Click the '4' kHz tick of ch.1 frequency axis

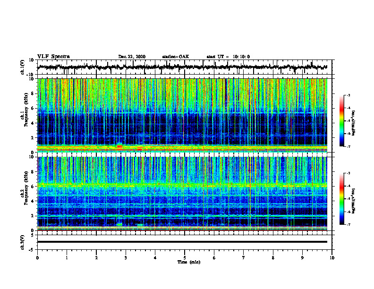[33, 123]
